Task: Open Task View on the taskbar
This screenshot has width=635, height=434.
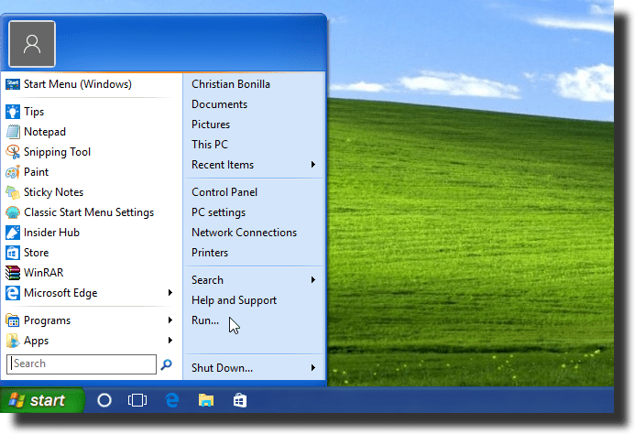Action: click(137, 400)
